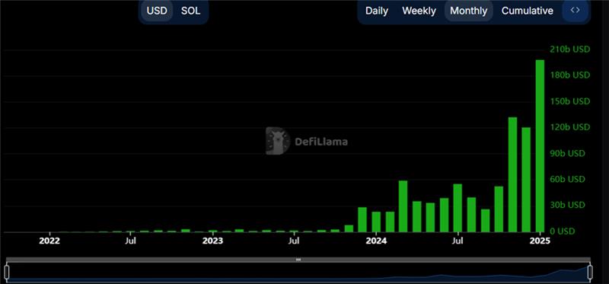Select the Weekly interval
The width and height of the screenshot is (609, 284).
pyautogui.click(x=419, y=11)
